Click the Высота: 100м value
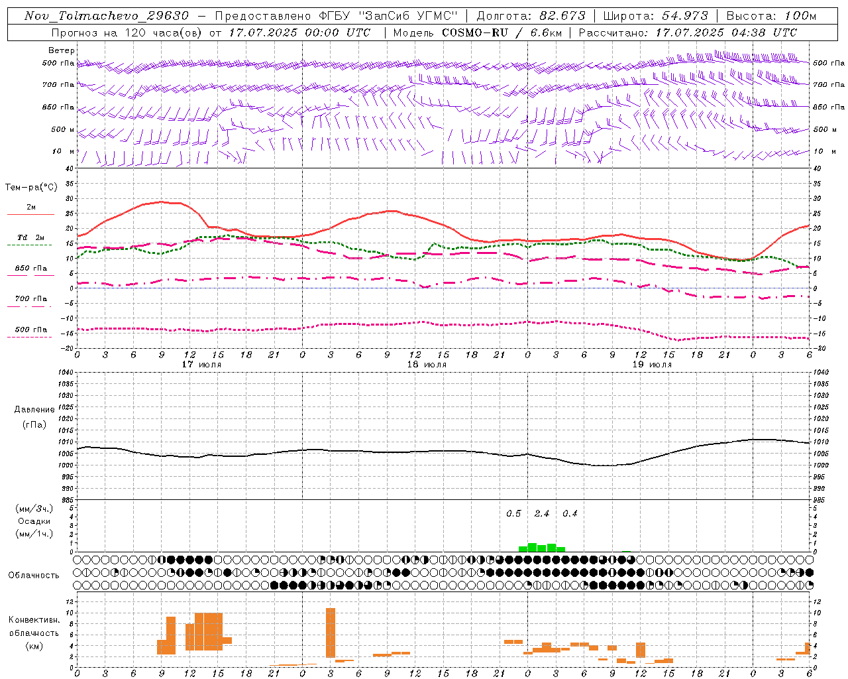This screenshot has width=848, height=679. point(772,16)
